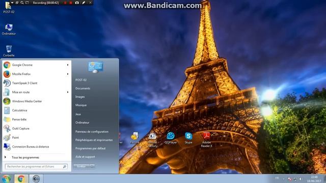Image resolution: width=326 pixels, height=183 pixels.
Task: Select the Adobe Reader X desktop shortcut
Action: [206, 140]
